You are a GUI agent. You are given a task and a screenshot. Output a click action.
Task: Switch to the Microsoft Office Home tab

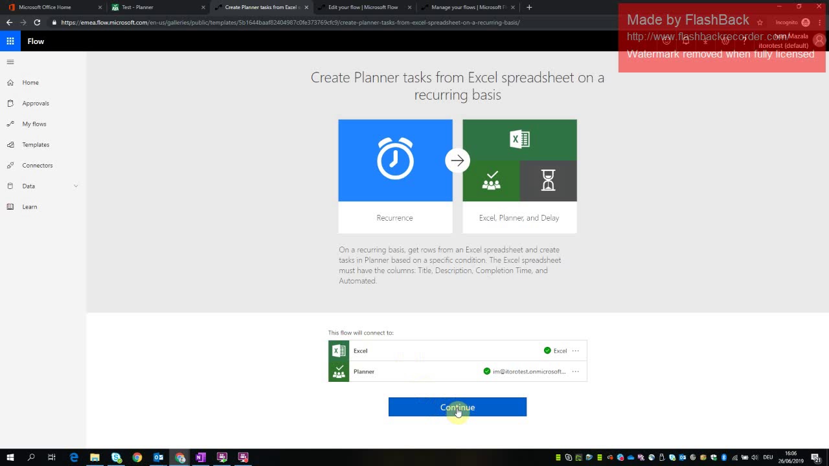(x=54, y=7)
